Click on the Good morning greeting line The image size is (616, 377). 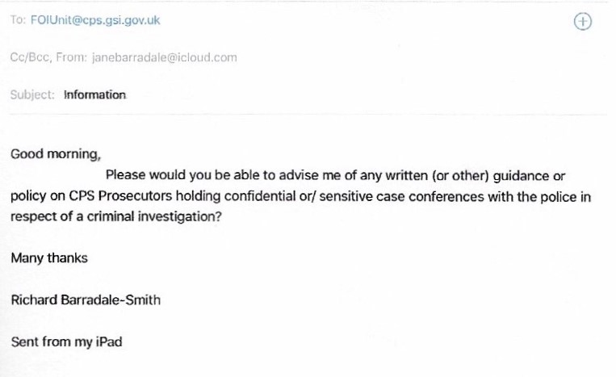pos(56,153)
